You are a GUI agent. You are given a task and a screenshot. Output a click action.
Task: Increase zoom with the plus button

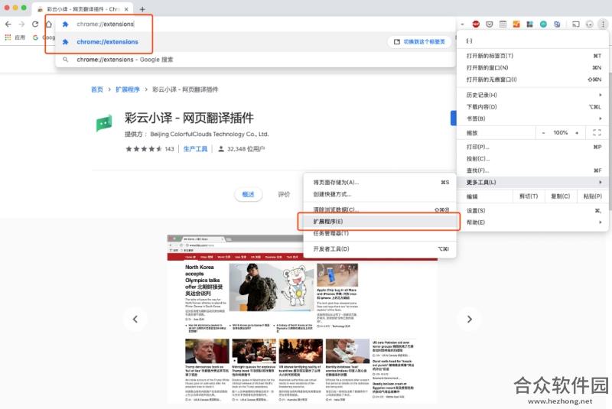[x=577, y=132]
